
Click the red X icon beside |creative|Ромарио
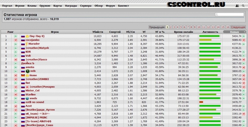27,87
